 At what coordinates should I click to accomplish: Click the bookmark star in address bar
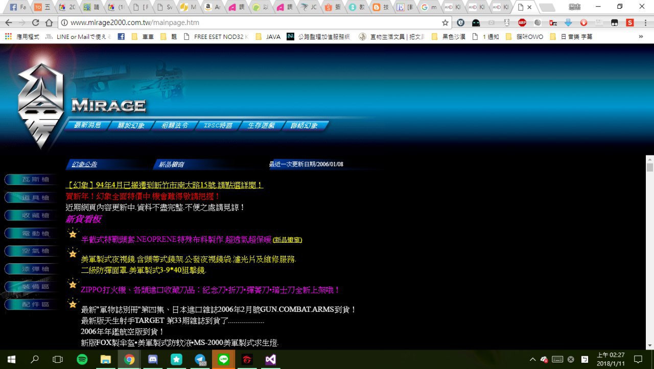click(x=445, y=22)
